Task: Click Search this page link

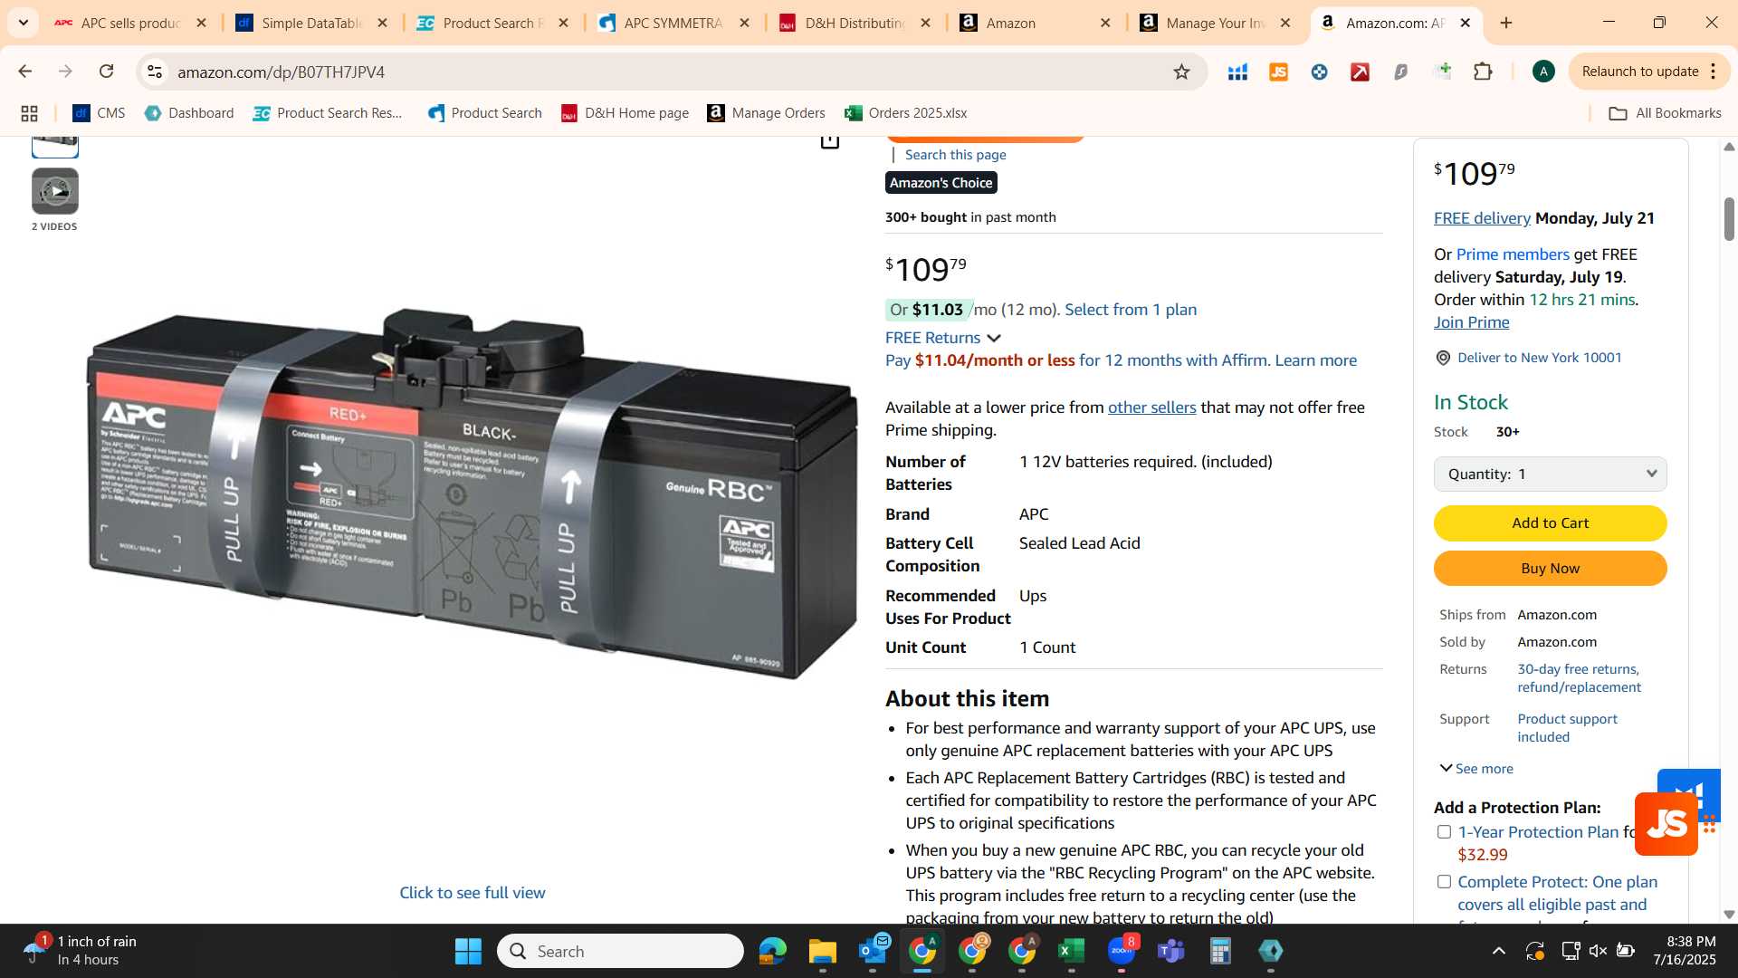Action: pyautogui.click(x=955, y=155)
